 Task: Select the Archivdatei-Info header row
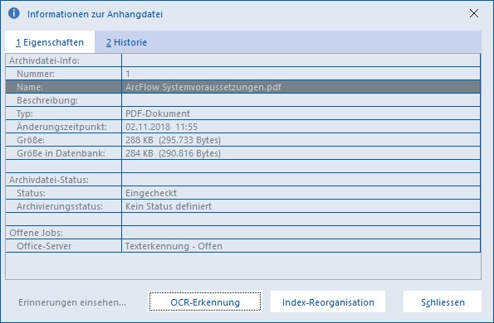click(x=243, y=60)
